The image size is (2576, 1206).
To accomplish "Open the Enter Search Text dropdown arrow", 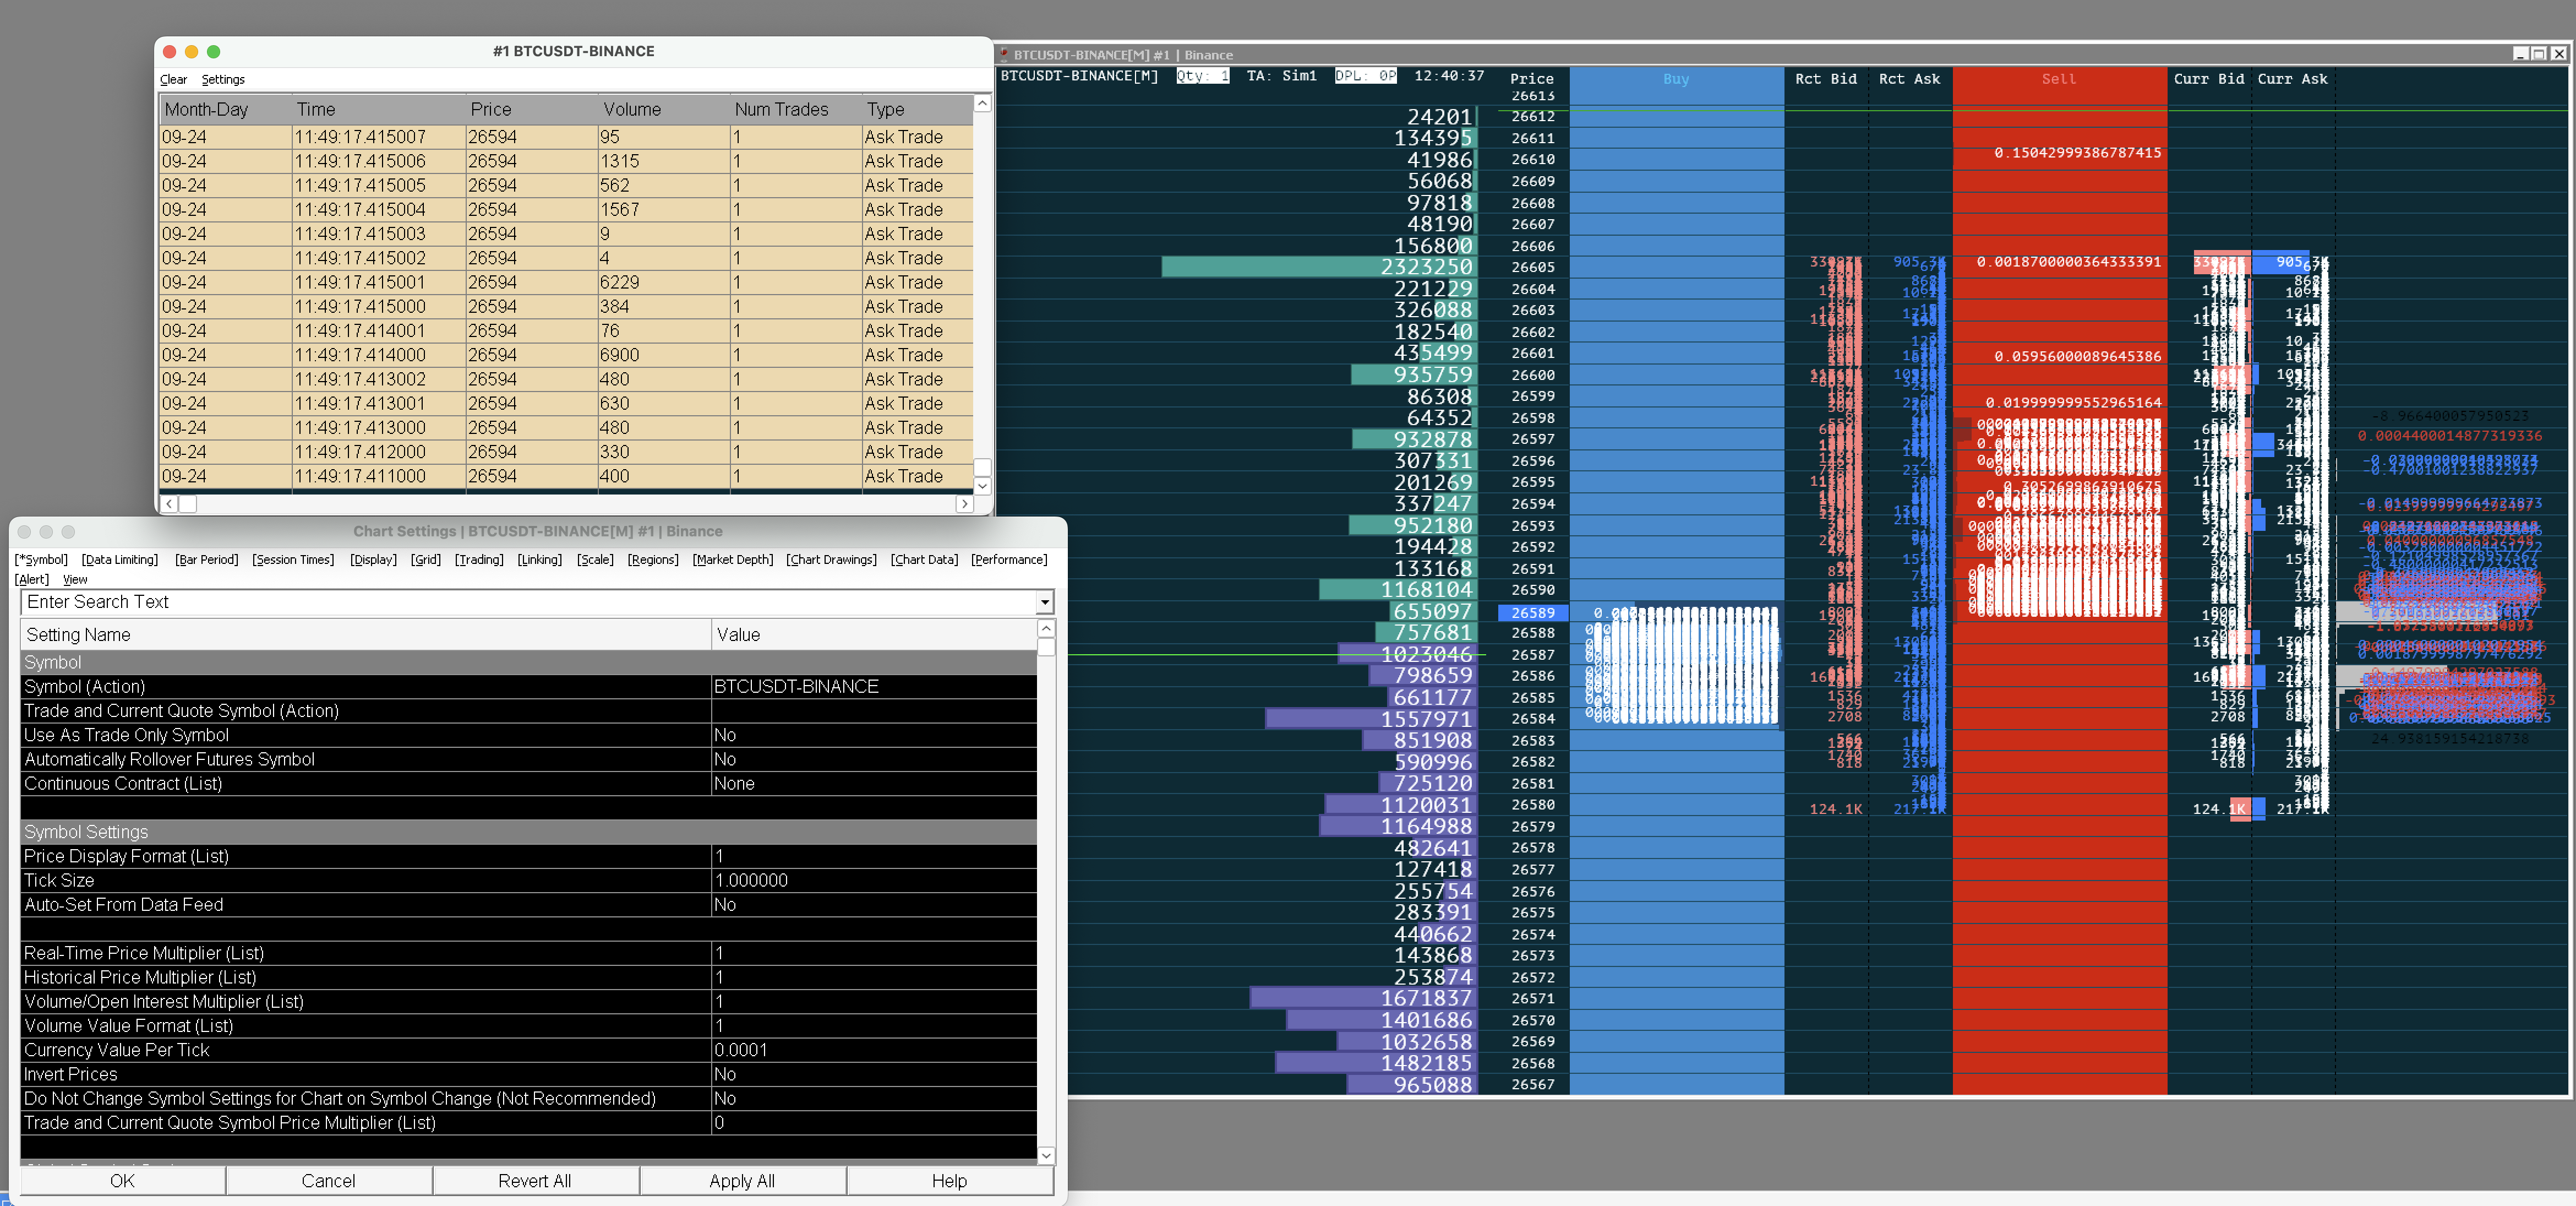I will 1045,602.
